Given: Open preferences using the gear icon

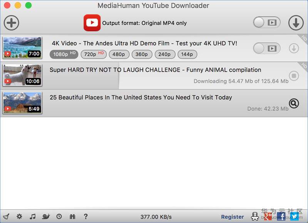Looking at the screenshot, I should [x=19, y=216].
